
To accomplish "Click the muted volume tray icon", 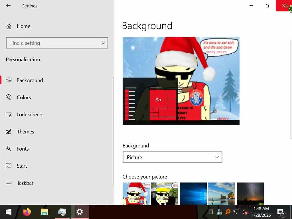I will [x=245, y=212].
